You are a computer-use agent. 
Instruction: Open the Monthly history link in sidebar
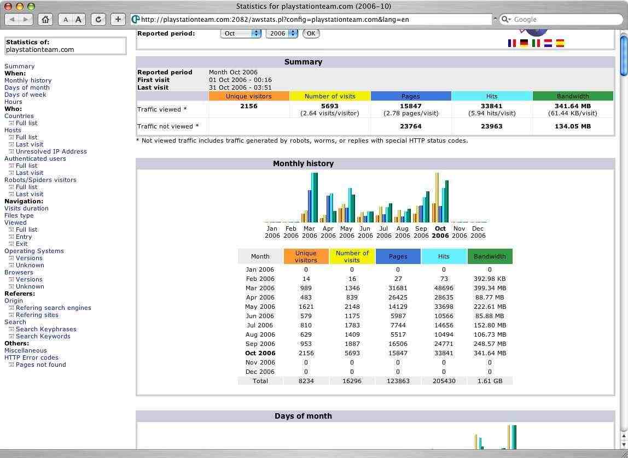(x=28, y=80)
